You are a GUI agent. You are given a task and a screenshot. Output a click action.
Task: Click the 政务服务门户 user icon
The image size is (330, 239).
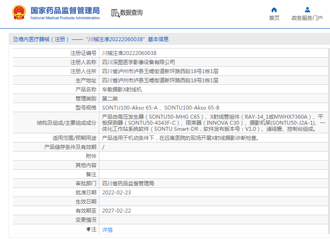pyautogui.click(x=307, y=10)
